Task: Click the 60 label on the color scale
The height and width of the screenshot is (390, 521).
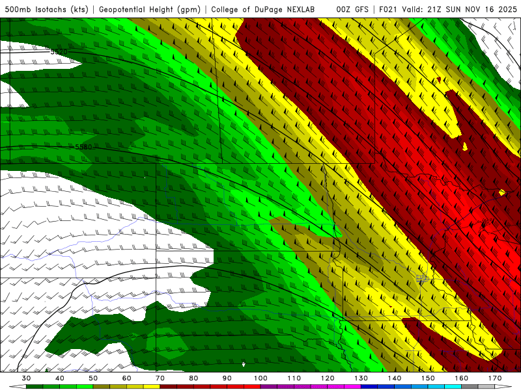Action: click(x=126, y=378)
